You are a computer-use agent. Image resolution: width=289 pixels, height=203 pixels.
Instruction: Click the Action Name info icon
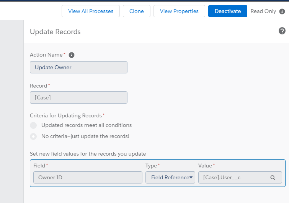[72, 55]
